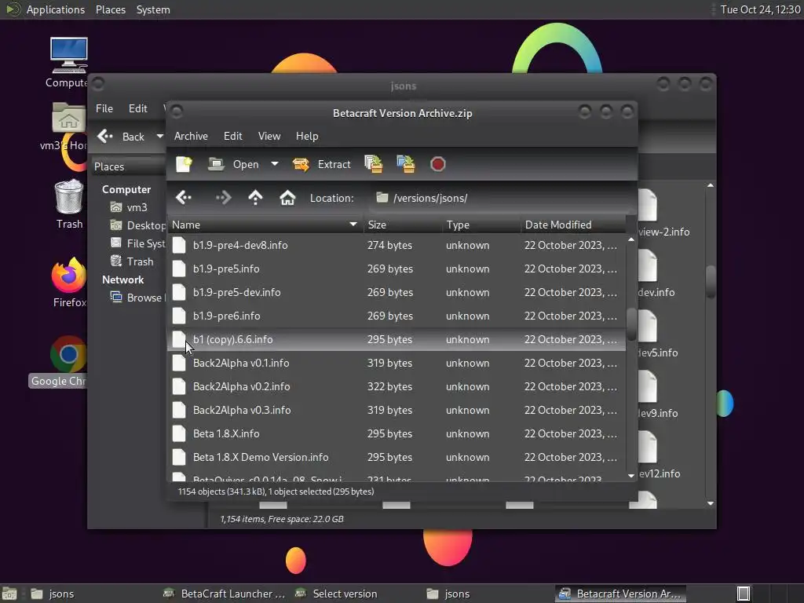Create new archive with toolbar icon
804x603 pixels.
click(x=184, y=164)
